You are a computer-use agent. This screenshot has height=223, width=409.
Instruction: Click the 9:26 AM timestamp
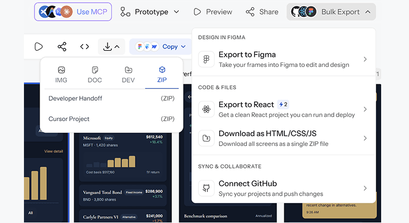(313, 212)
